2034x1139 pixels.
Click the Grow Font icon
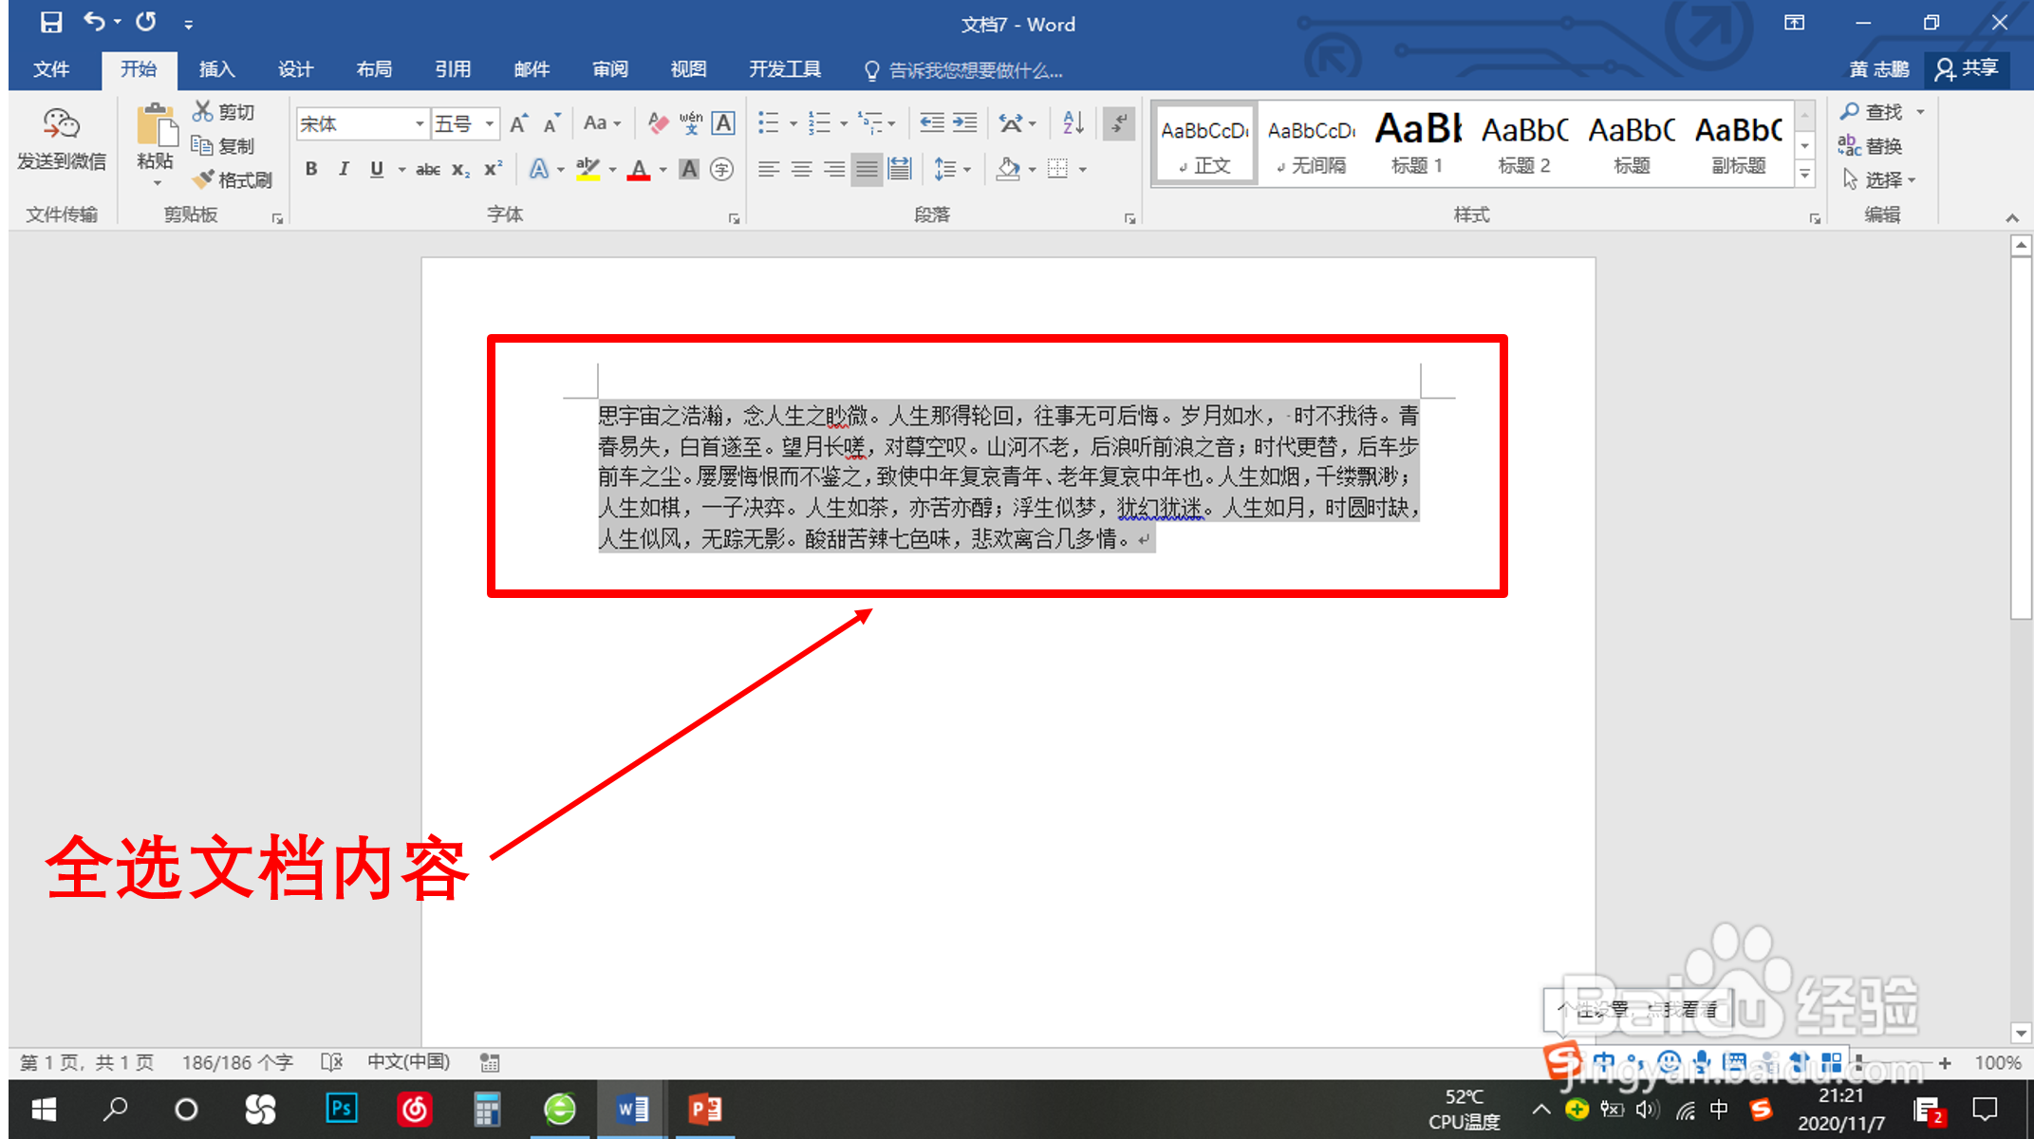click(518, 122)
